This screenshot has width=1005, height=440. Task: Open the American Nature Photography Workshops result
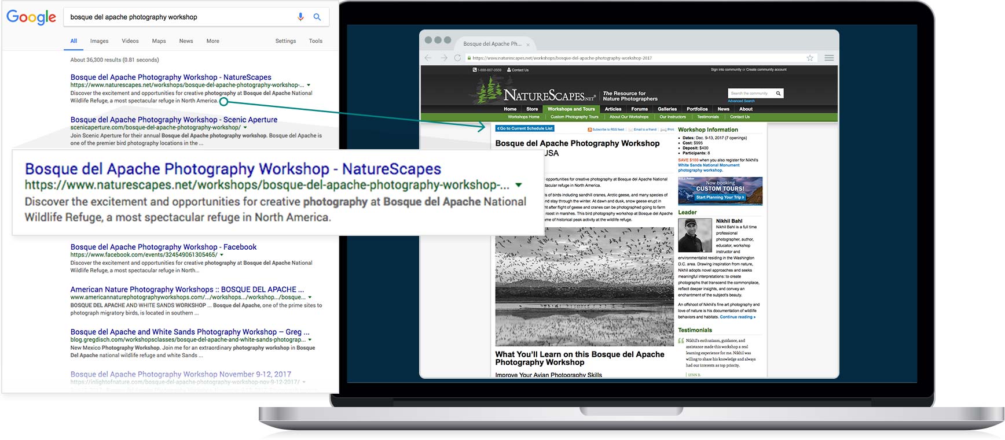(x=186, y=289)
